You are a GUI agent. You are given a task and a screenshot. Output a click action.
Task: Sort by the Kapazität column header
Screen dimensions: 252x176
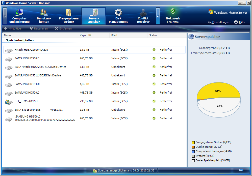tap(94, 35)
